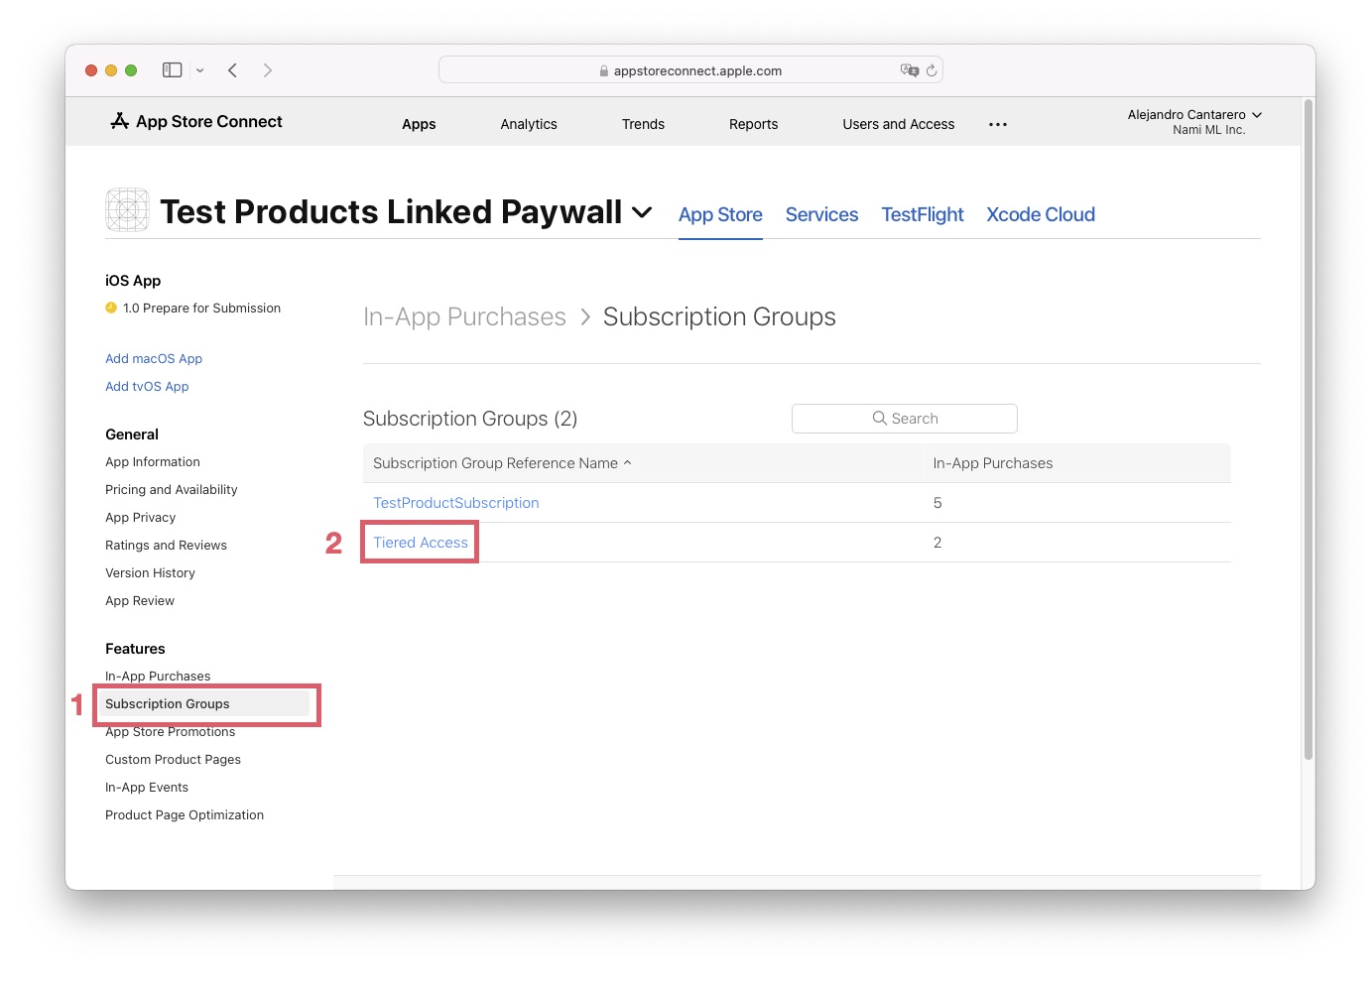Open Version History

click(150, 573)
